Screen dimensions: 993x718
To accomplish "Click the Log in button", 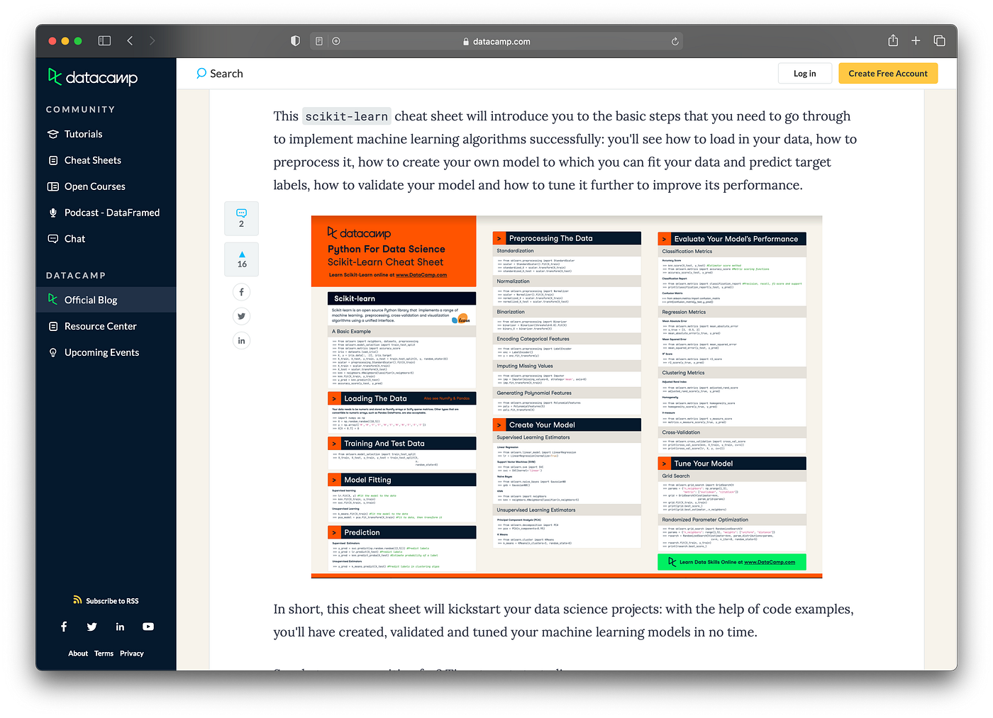I will pyautogui.click(x=804, y=73).
